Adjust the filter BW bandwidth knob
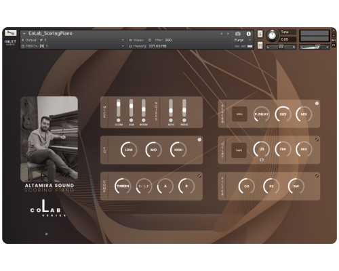 point(296,186)
